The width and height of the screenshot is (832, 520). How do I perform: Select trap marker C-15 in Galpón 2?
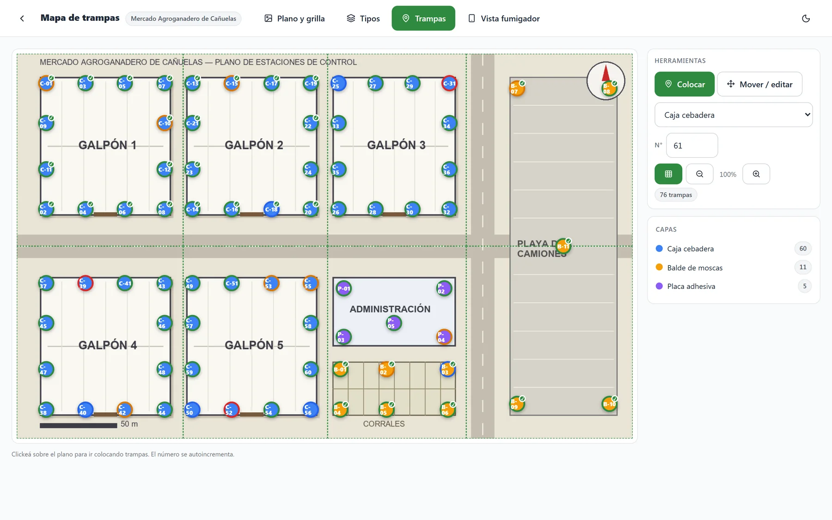pyautogui.click(x=232, y=84)
